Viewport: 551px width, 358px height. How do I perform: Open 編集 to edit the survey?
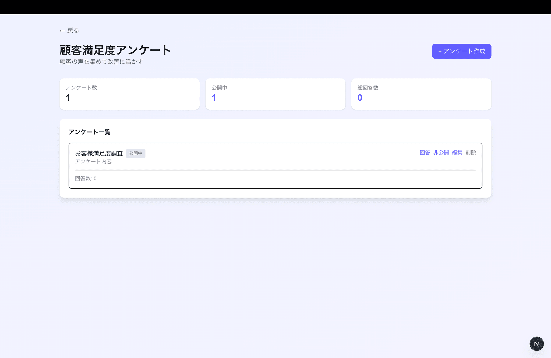click(x=457, y=152)
